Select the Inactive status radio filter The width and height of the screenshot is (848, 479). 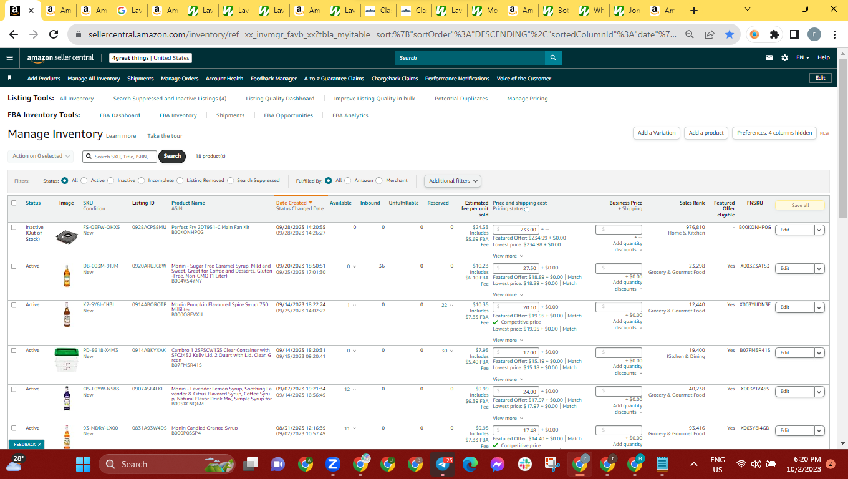tap(111, 181)
